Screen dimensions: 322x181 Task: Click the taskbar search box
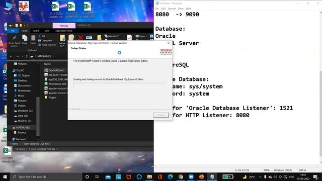46,177
